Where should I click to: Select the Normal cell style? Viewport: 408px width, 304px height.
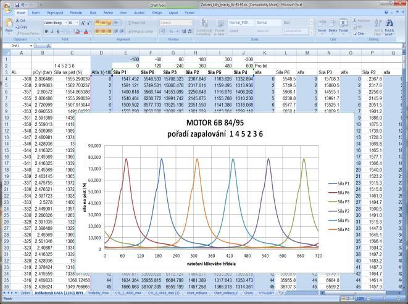[267, 23]
